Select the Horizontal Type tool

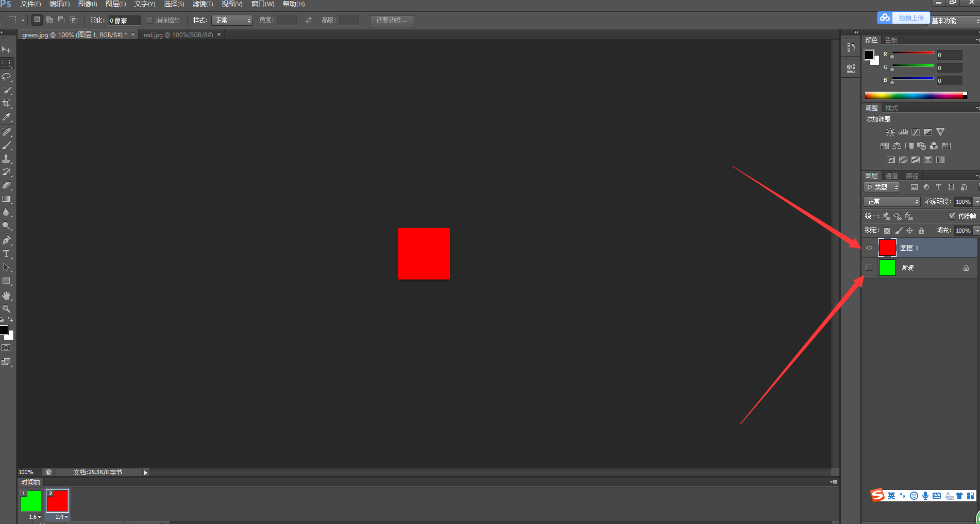click(x=6, y=254)
